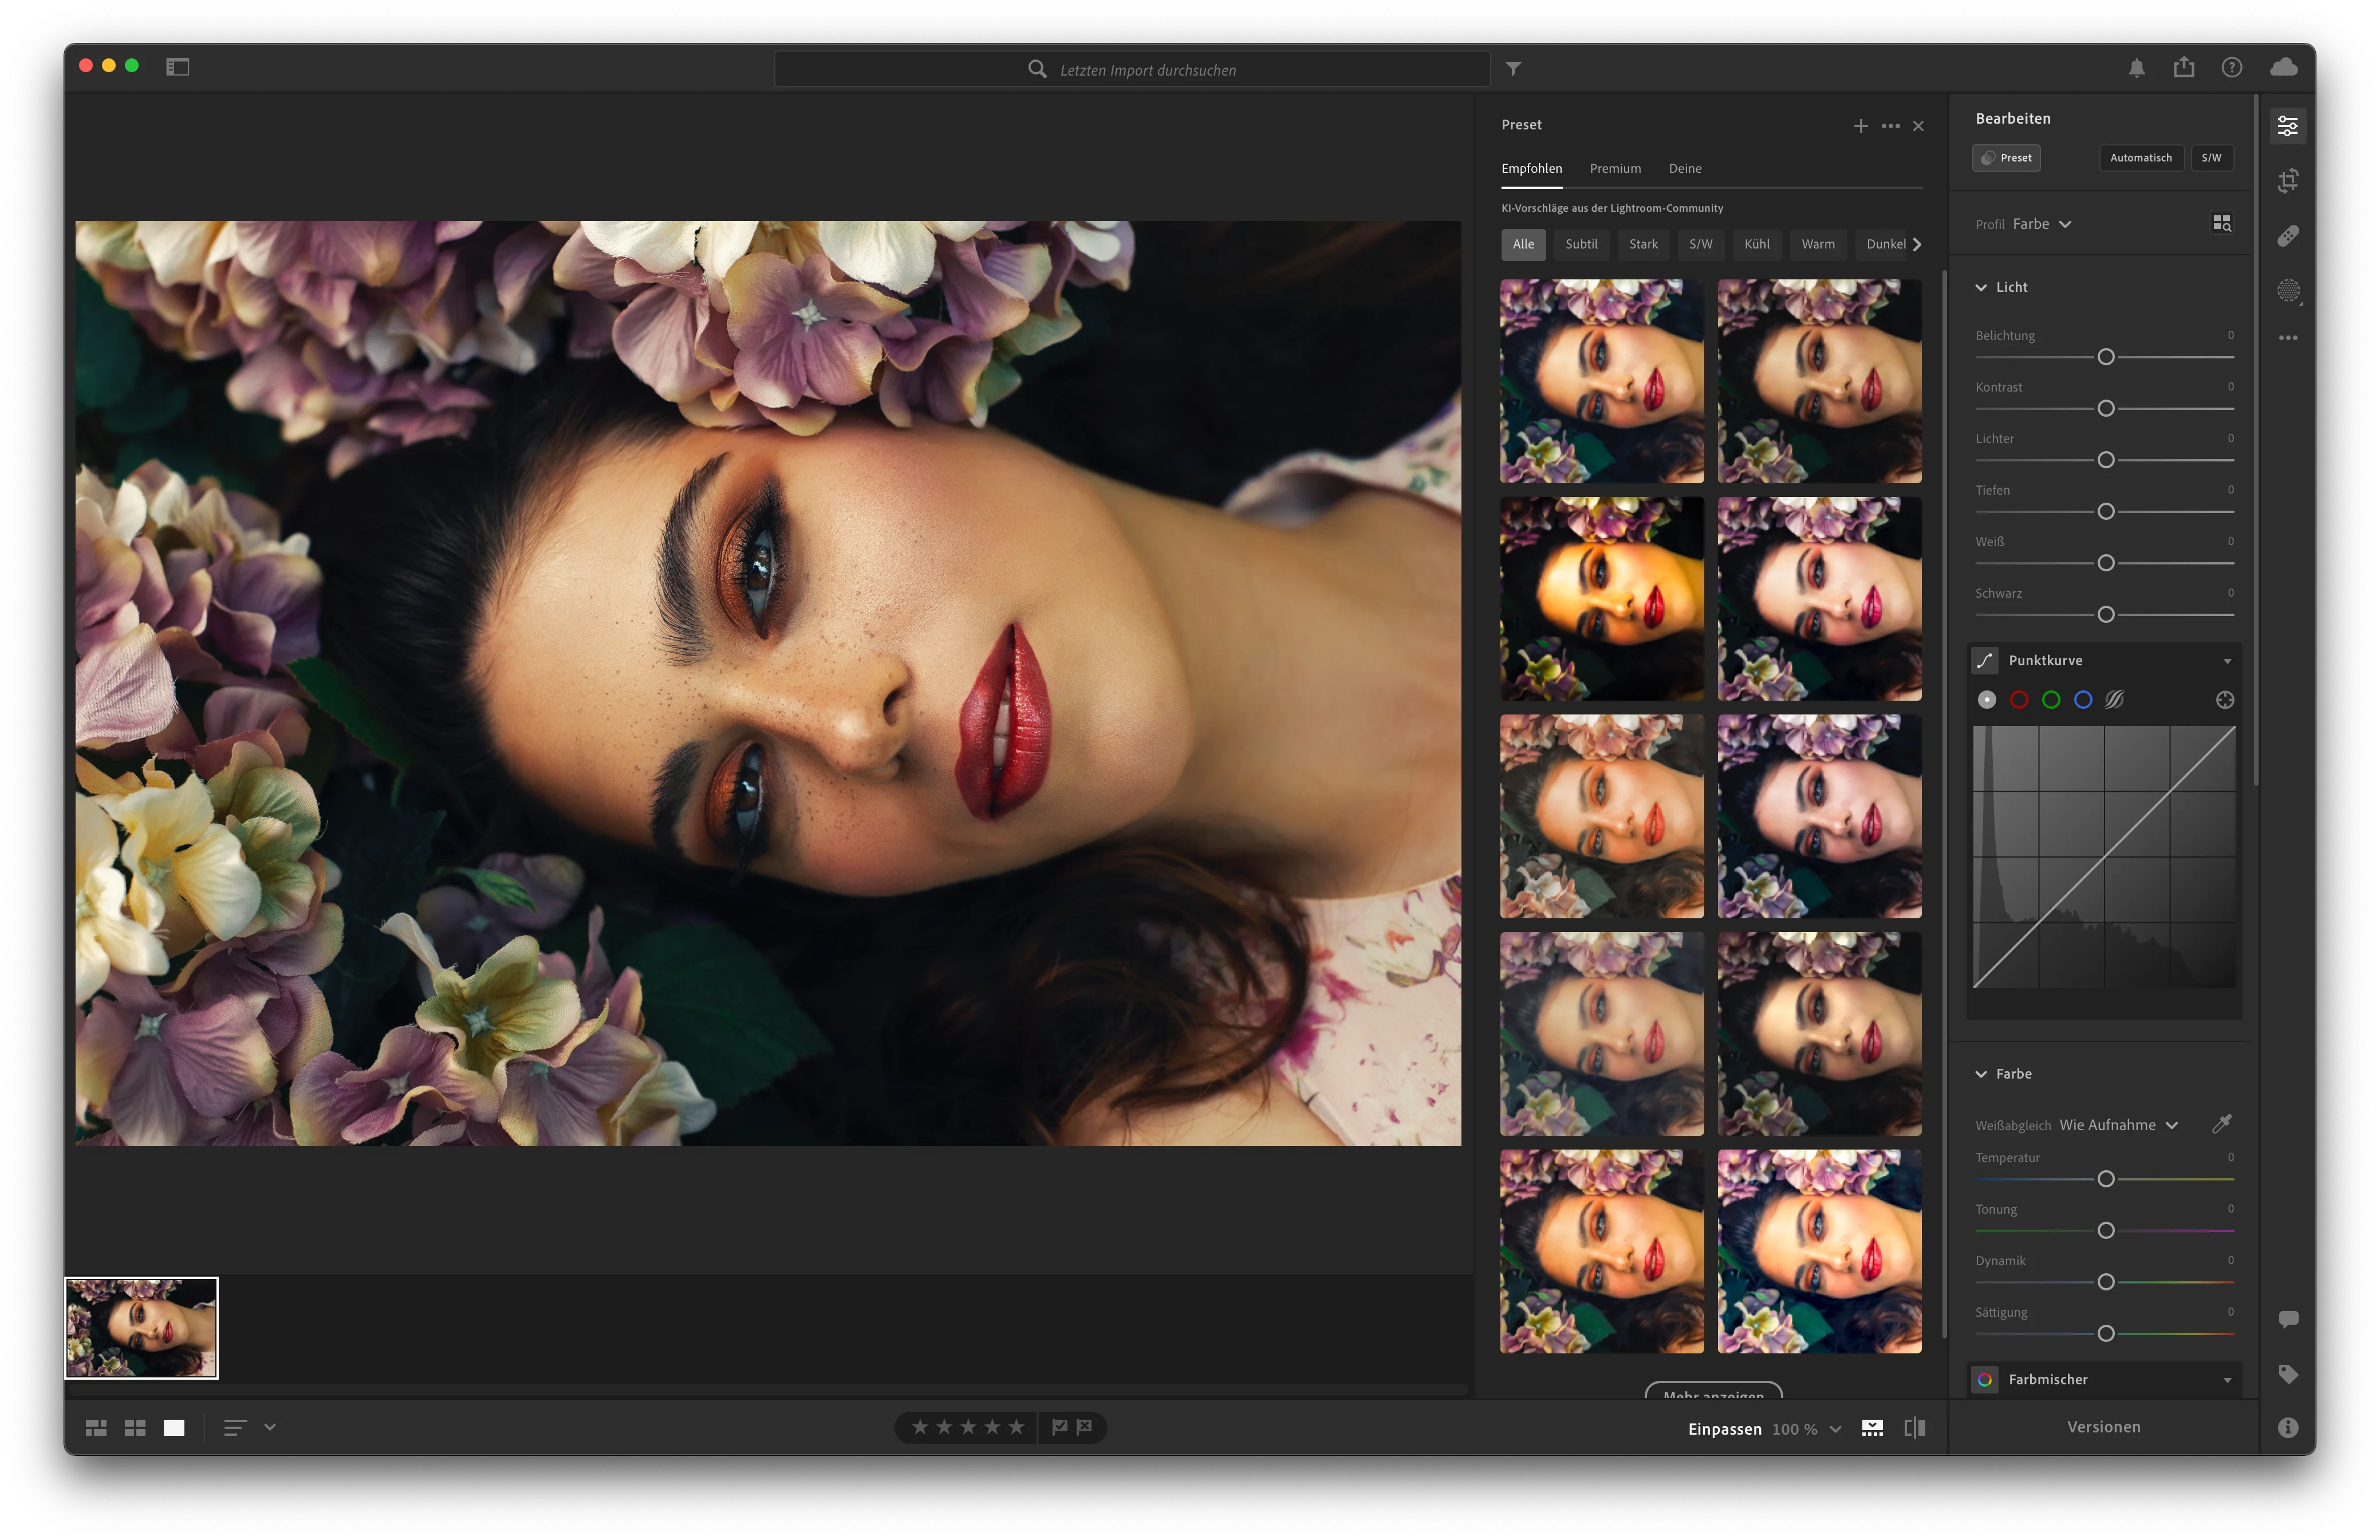Select the blue channel curve circle
Screen dimensions: 2380x1540
point(2083,700)
